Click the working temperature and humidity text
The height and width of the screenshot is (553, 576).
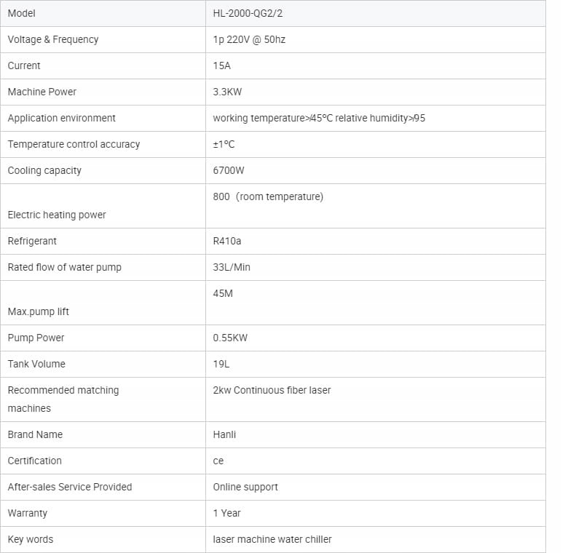(319, 118)
